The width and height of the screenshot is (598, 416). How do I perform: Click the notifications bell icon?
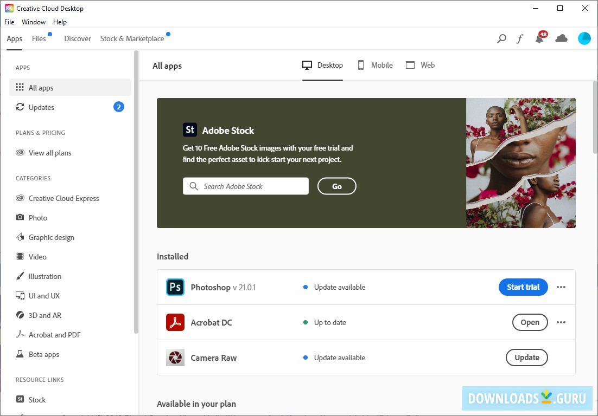pos(539,38)
